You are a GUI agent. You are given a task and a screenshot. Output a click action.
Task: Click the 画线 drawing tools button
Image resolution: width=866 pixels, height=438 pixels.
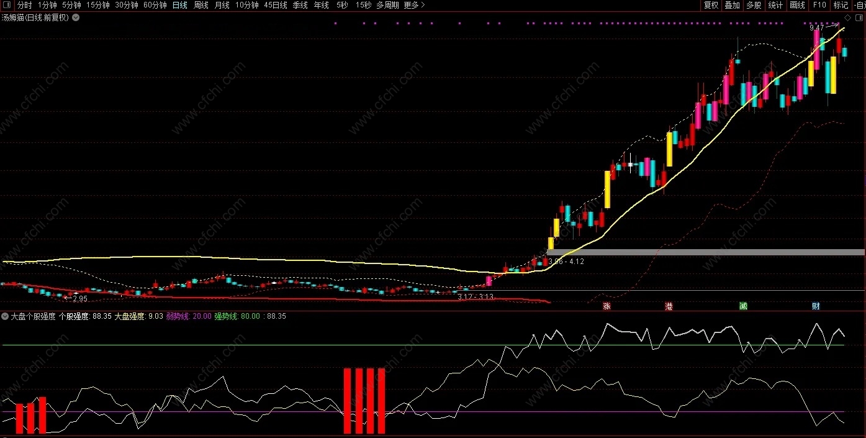point(797,5)
